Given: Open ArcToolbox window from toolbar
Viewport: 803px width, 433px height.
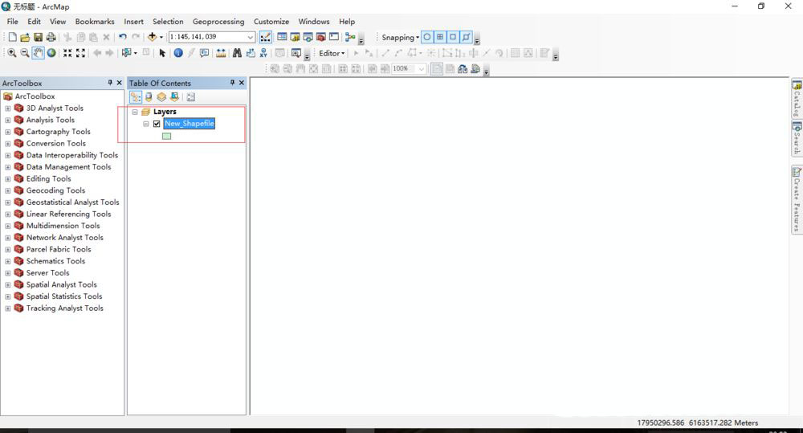Looking at the screenshot, I should [x=321, y=37].
